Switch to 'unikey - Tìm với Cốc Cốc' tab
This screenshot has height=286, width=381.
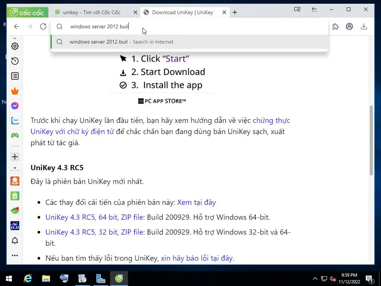click(x=92, y=12)
